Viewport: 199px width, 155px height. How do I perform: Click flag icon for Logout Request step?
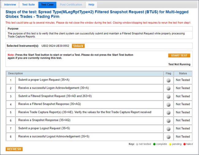168,128
